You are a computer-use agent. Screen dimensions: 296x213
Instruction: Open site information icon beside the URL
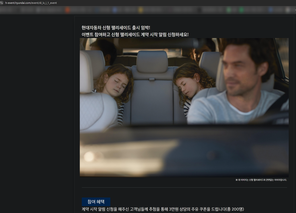pos(2,3)
